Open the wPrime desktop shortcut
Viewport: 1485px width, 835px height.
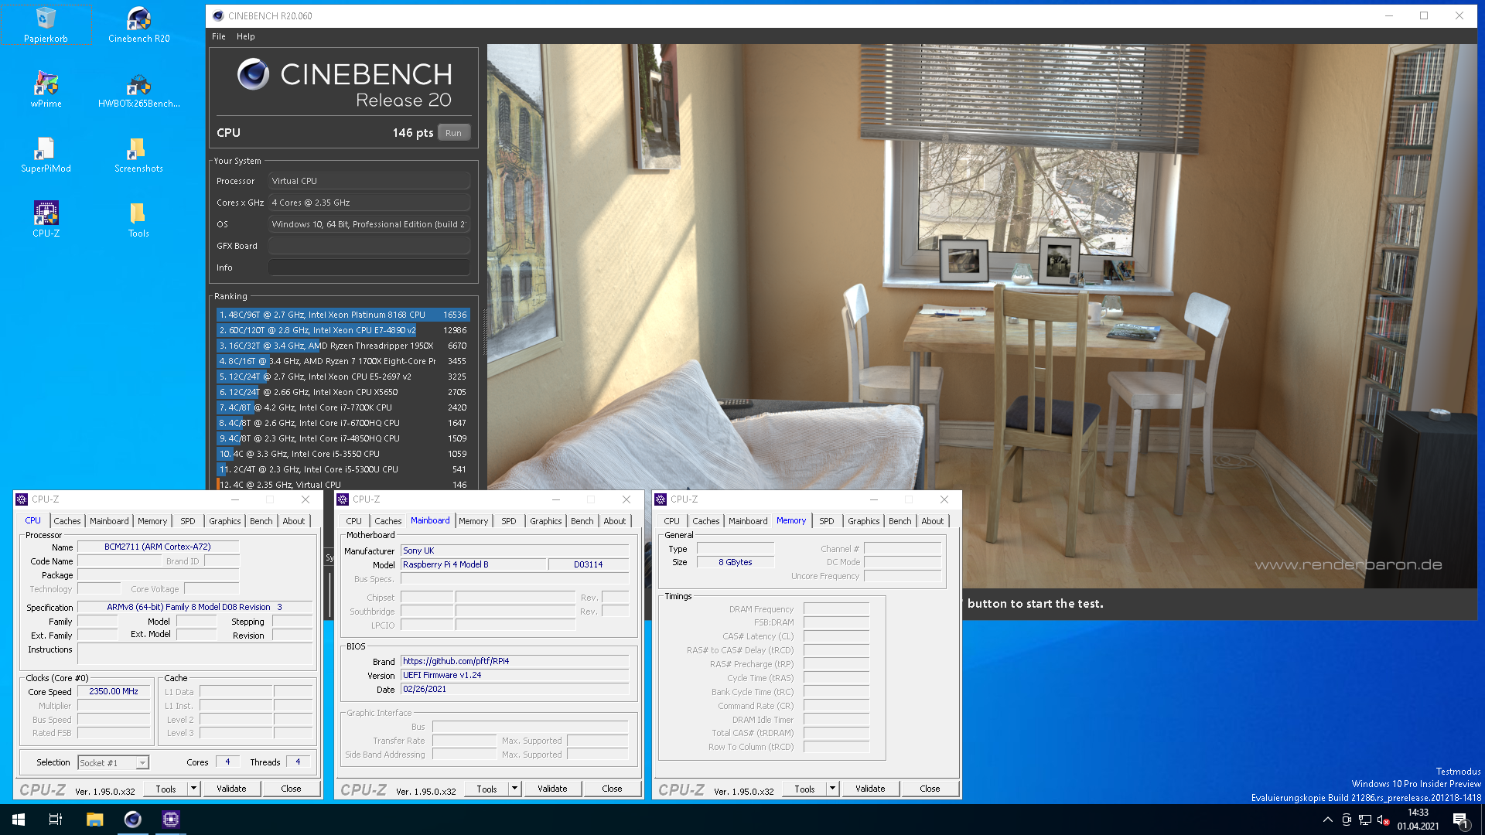[46, 90]
